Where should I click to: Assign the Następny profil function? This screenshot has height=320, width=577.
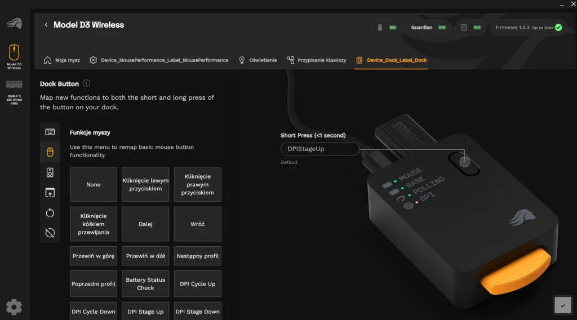197,256
